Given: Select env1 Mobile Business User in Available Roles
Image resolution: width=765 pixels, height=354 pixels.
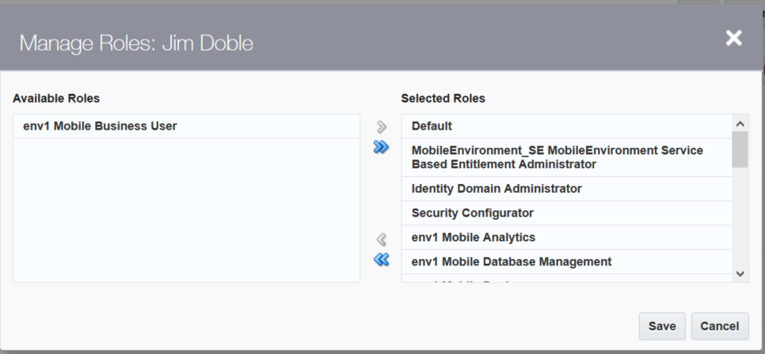Looking at the screenshot, I should coord(100,126).
